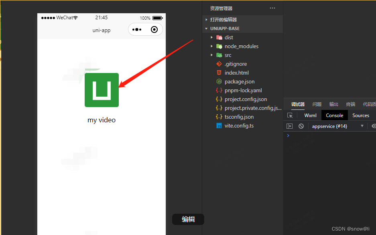The height and width of the screenshot is (235, 376).
Task: Click the package.json node file icon
Action: coord(219,81)
